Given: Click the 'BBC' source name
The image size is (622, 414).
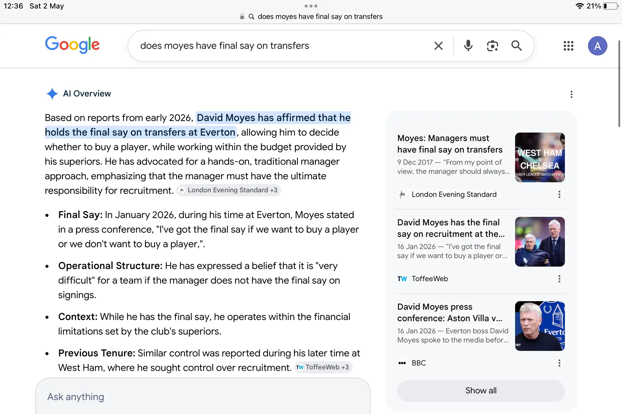Looking at the screenshot, I should [419, 363].
